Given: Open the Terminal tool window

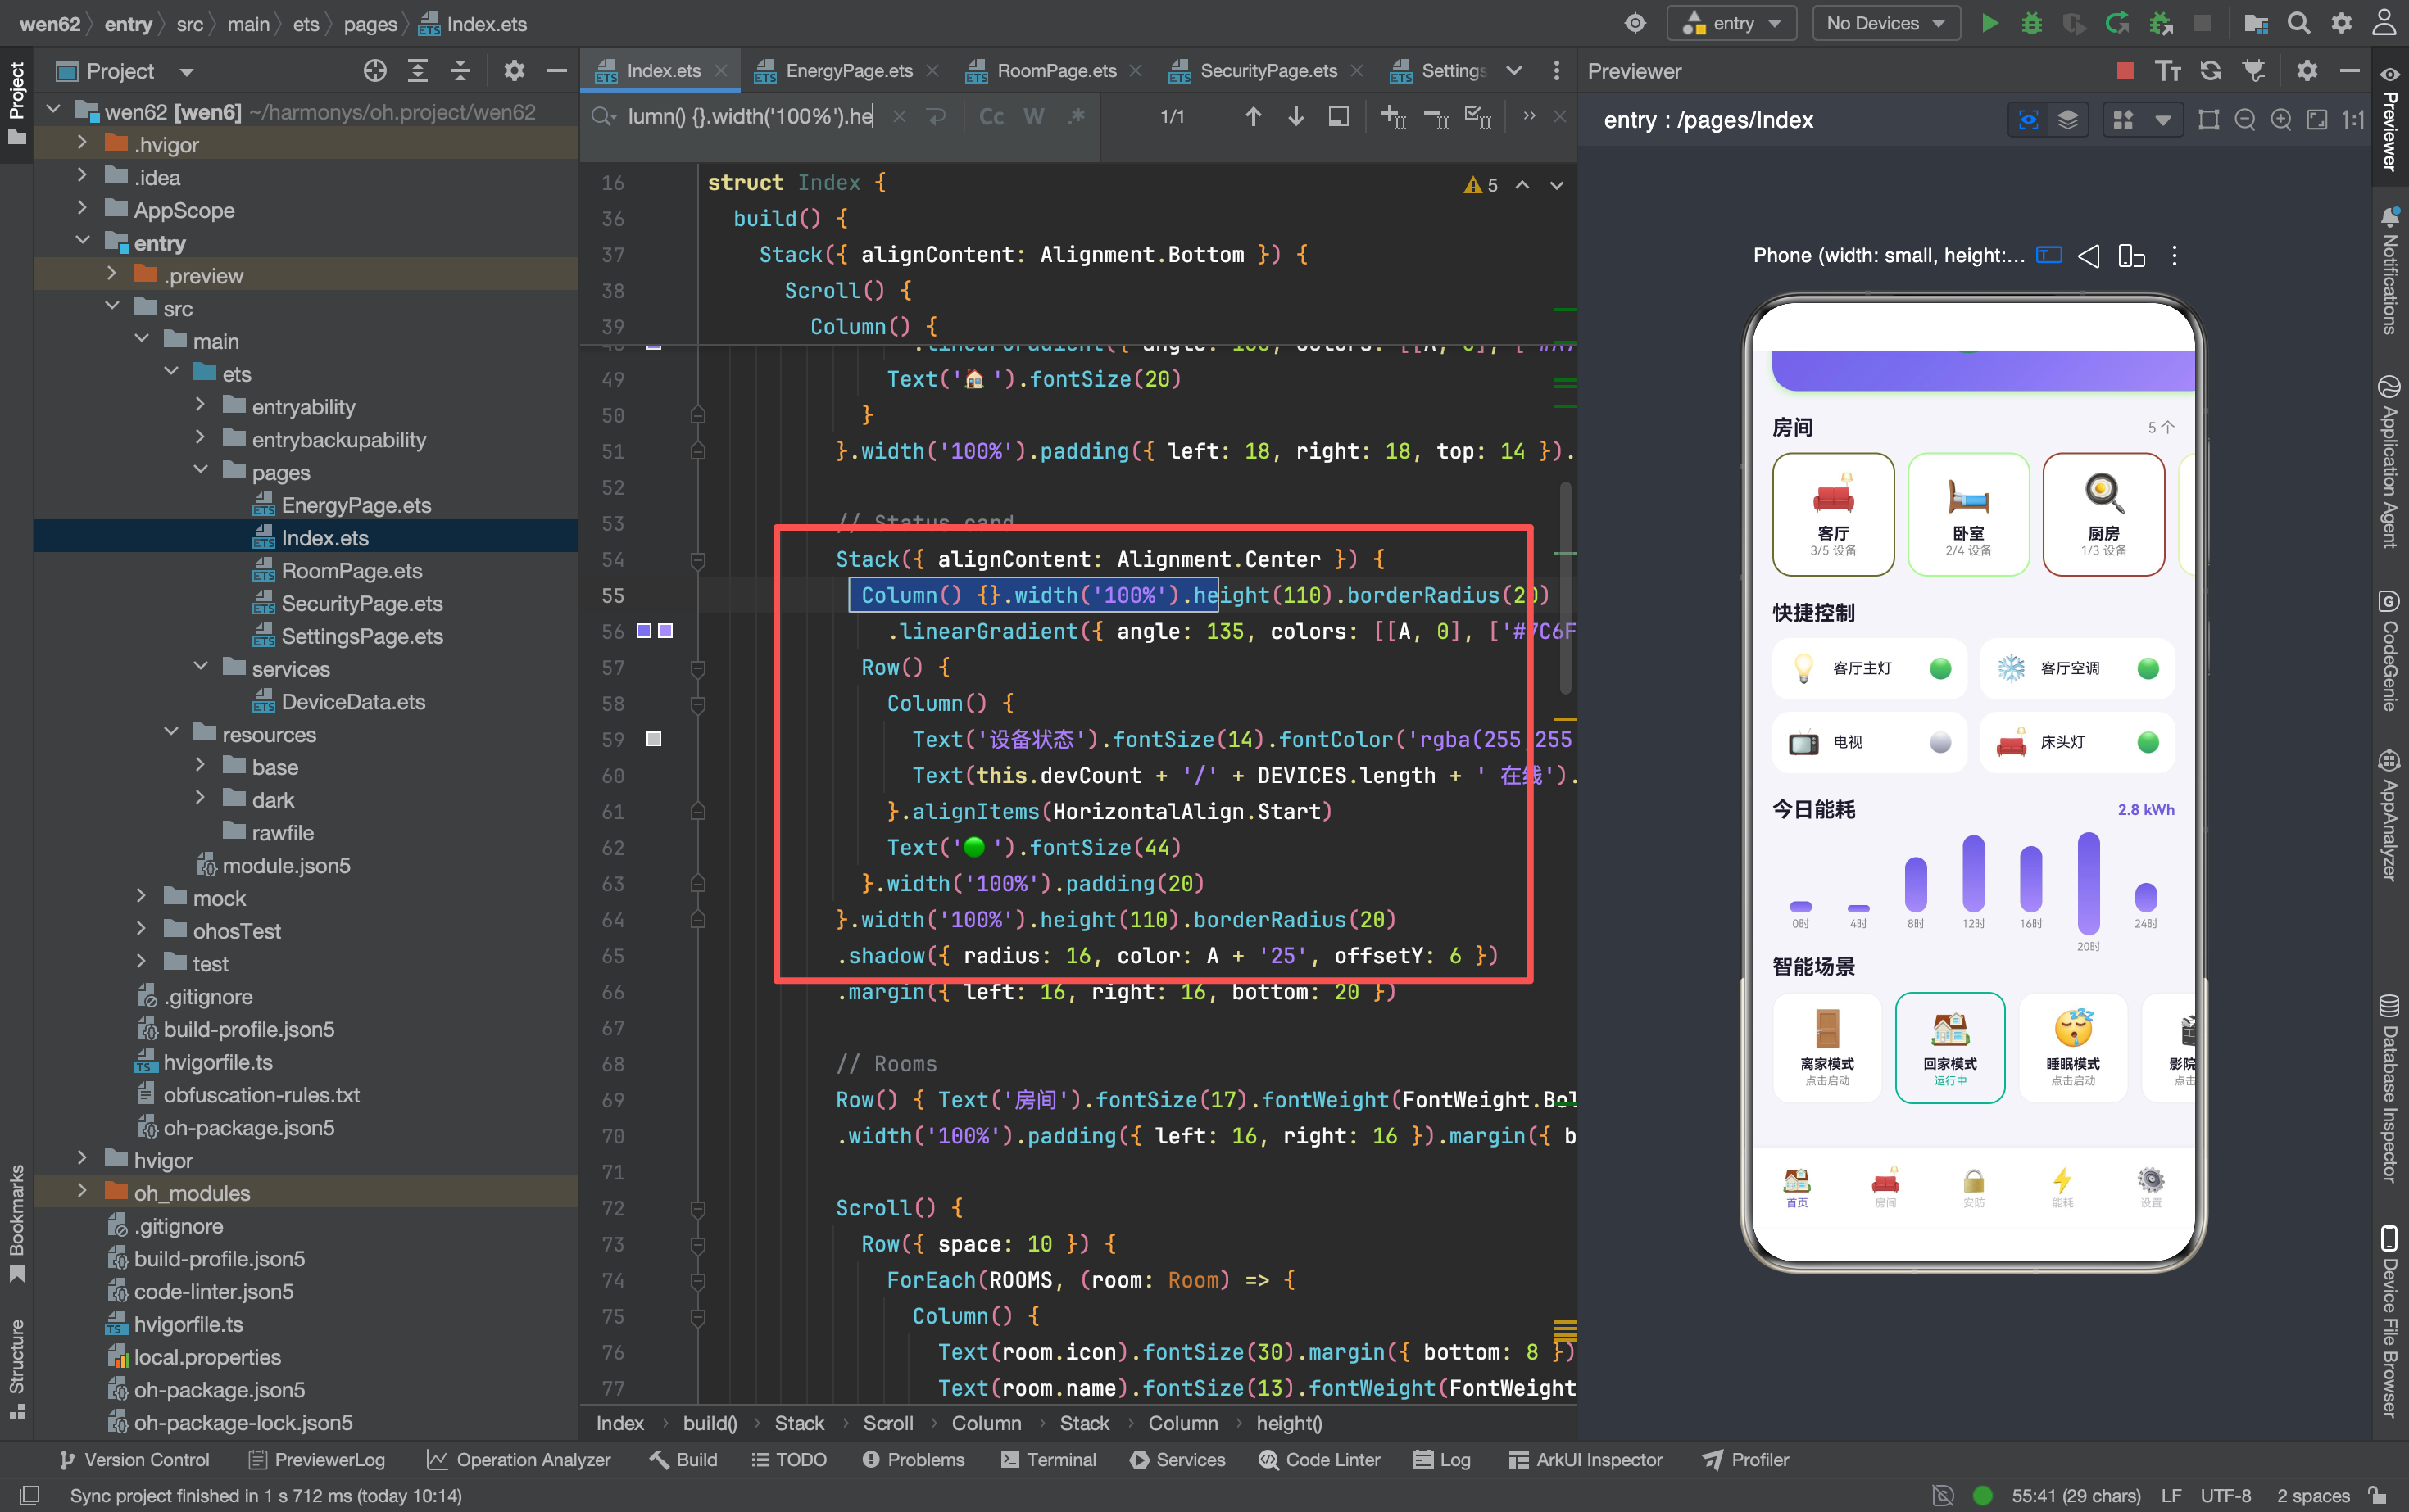Looking at the screenshot, I should pyautogui.click(x=1049, y=1459).
